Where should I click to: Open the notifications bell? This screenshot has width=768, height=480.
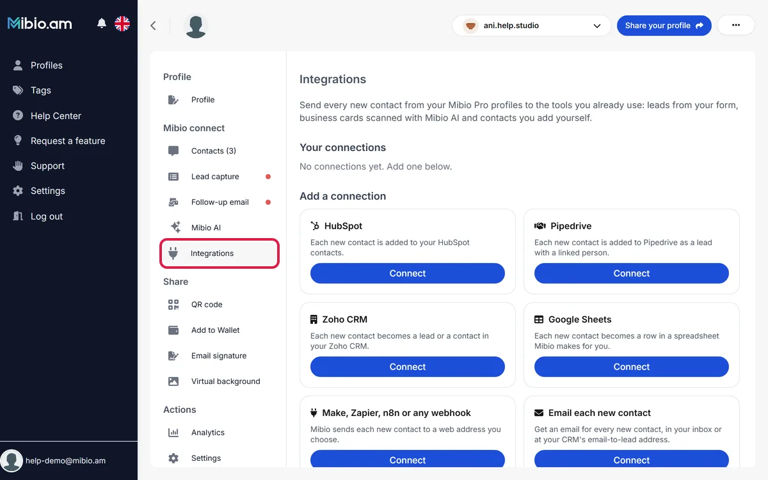[x=102, y=24]
